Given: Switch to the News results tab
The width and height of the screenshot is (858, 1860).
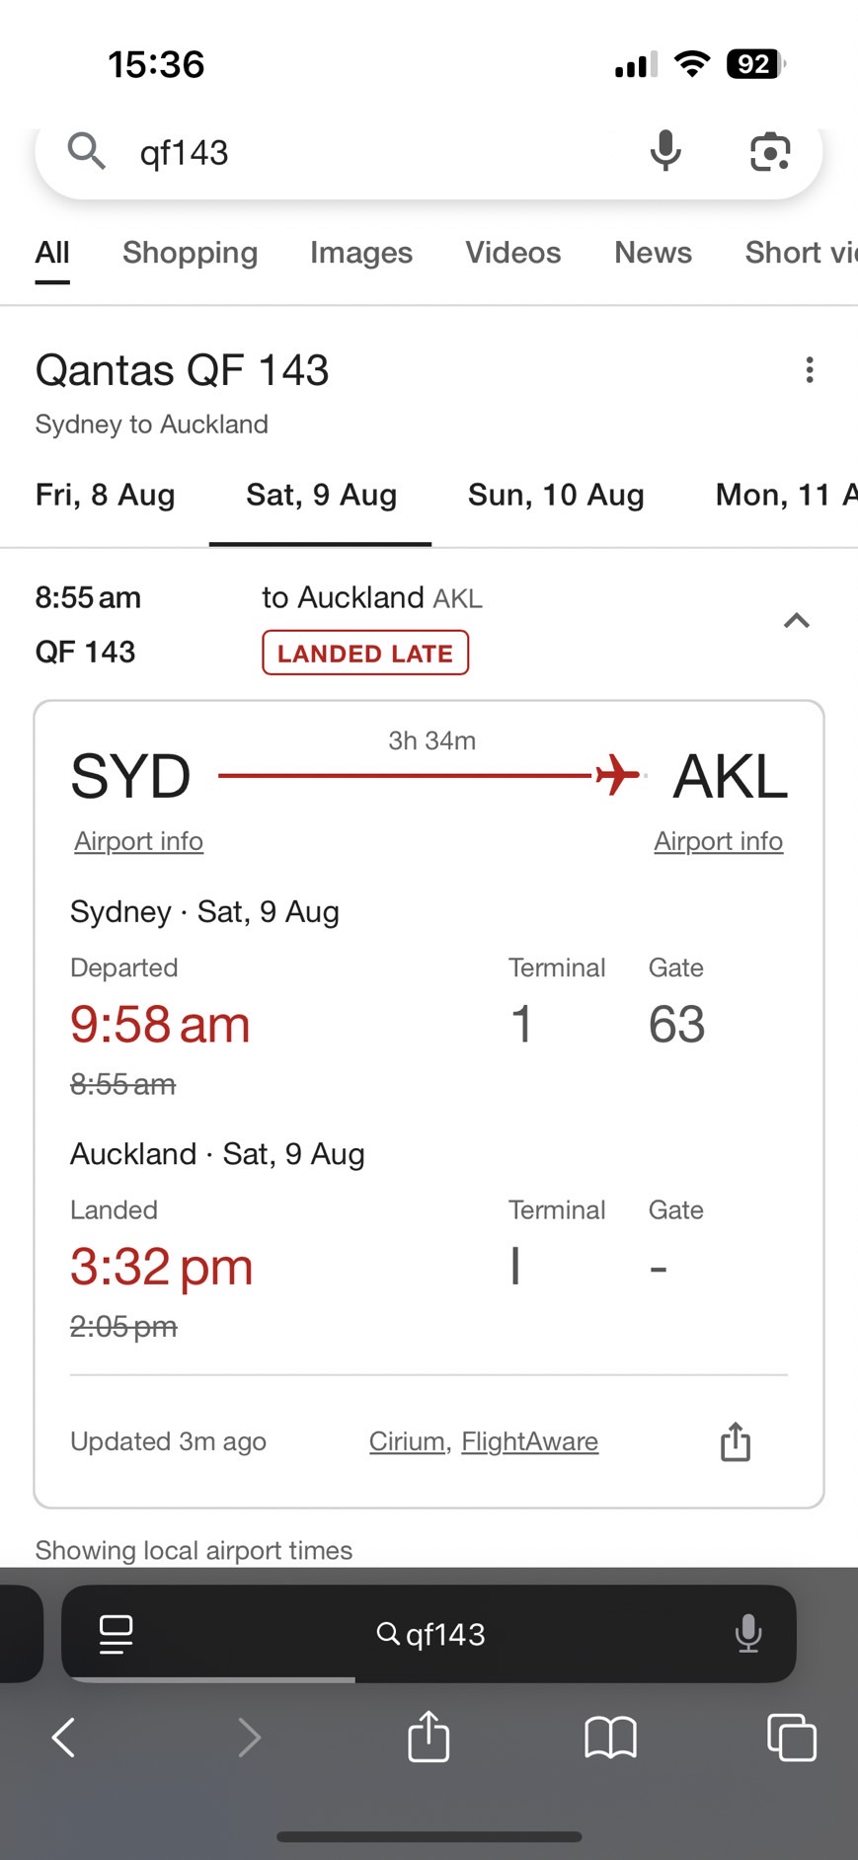Looking at the screenshot, I should (653, 253).
